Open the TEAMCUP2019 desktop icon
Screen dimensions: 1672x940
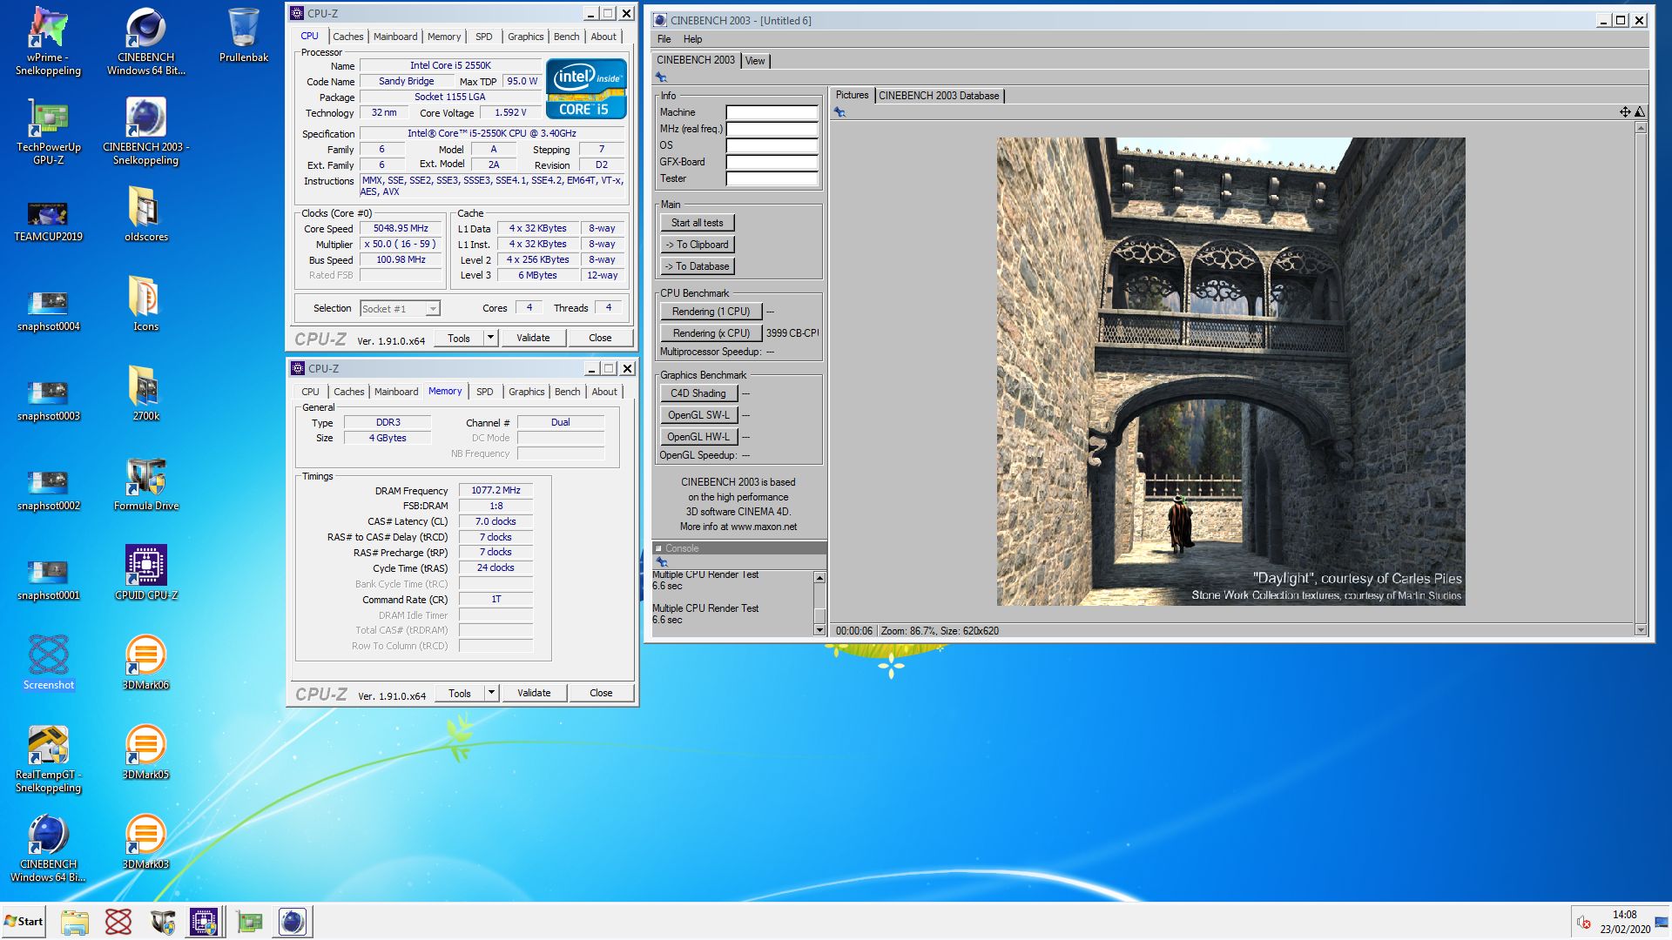[48, 221]
